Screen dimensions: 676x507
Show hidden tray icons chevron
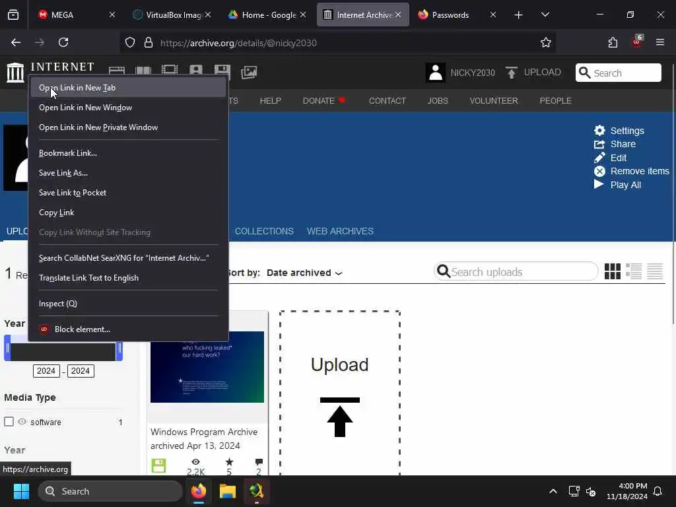(553, 491)
